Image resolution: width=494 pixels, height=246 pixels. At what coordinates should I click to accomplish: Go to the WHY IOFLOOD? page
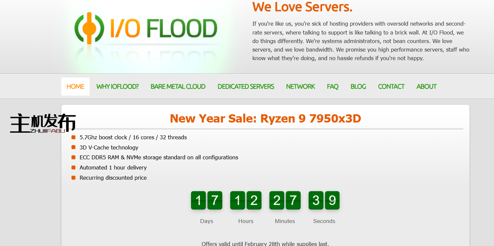[x=117, y=87]
